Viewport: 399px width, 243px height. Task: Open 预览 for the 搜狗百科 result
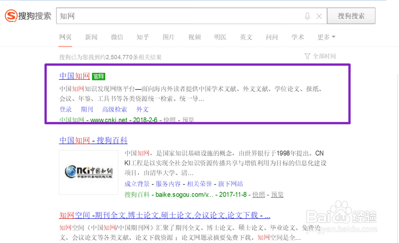pyautogui.click(x=277, y=195)
